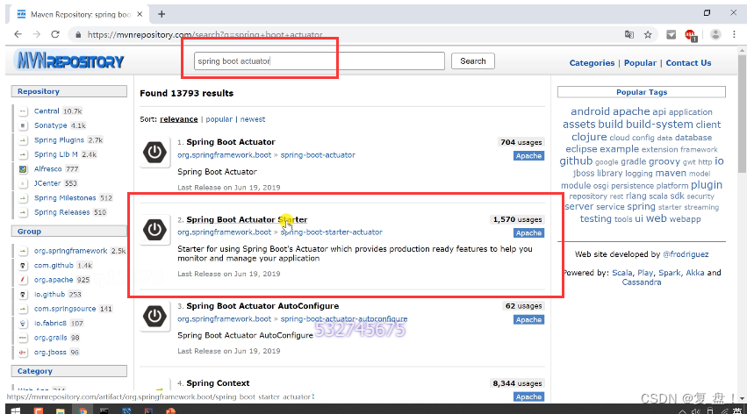Click the android popular tag
Viewport: 747px width, 414px height.
point(590,111)
